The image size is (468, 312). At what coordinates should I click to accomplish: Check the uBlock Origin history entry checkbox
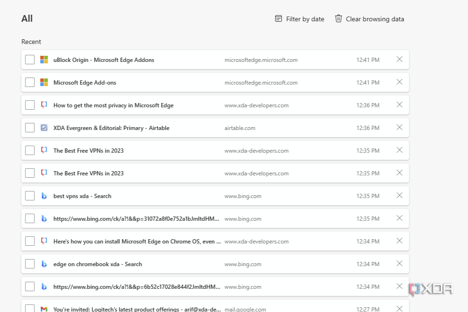click(x=30, y=60)
